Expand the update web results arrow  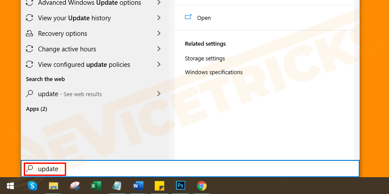point(159,94)
